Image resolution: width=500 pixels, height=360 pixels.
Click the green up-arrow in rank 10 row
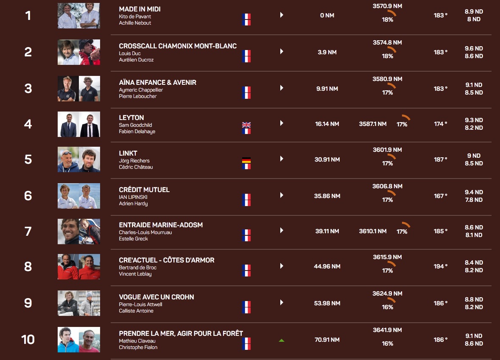click(x=281, y=340)
